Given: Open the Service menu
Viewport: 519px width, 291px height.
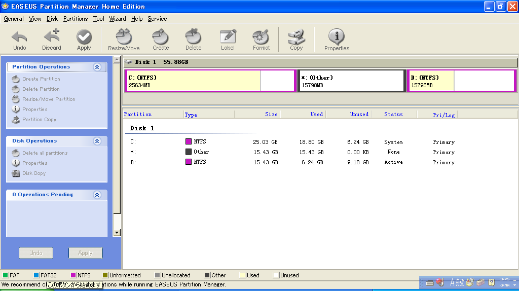Looking at the screenshot, I should tap(157, 19).
